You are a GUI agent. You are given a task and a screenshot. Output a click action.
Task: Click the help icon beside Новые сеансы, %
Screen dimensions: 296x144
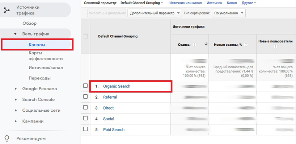click(x=246, y=45)
